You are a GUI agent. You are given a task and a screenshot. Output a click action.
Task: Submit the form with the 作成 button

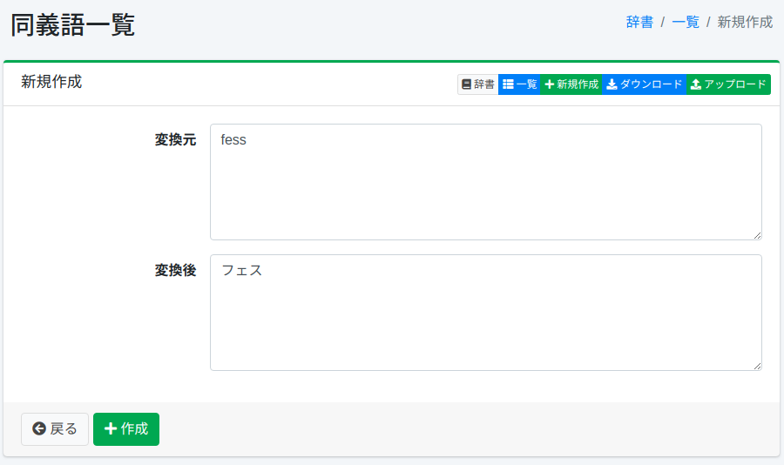click(x=126, y=428)
